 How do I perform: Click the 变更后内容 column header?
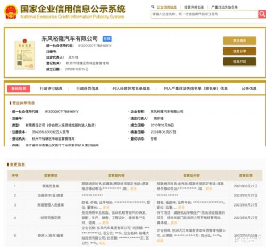[192, 176]
